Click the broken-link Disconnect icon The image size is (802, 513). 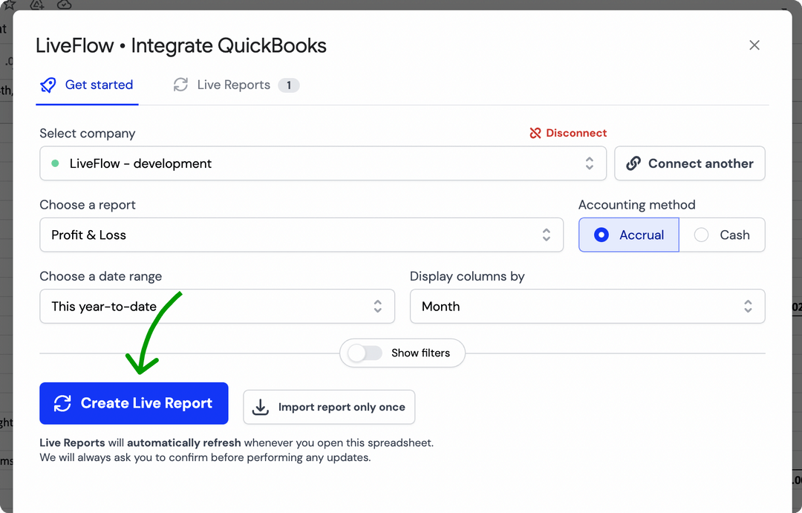[535, 133]
